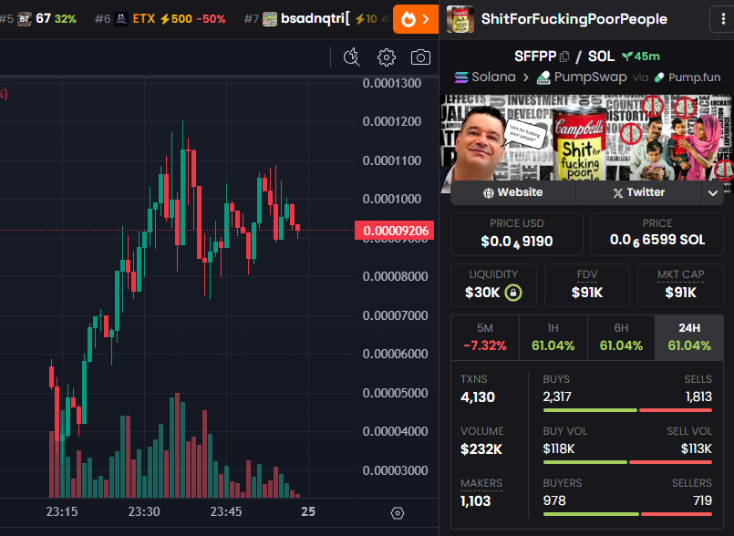Screen dimensions: 734x536
Task: Click the VOLUME $232K value
Action: 481,449
